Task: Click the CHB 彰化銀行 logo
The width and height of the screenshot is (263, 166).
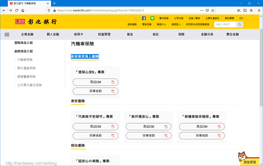Action: pyautogui.click(x=36, y=22)
